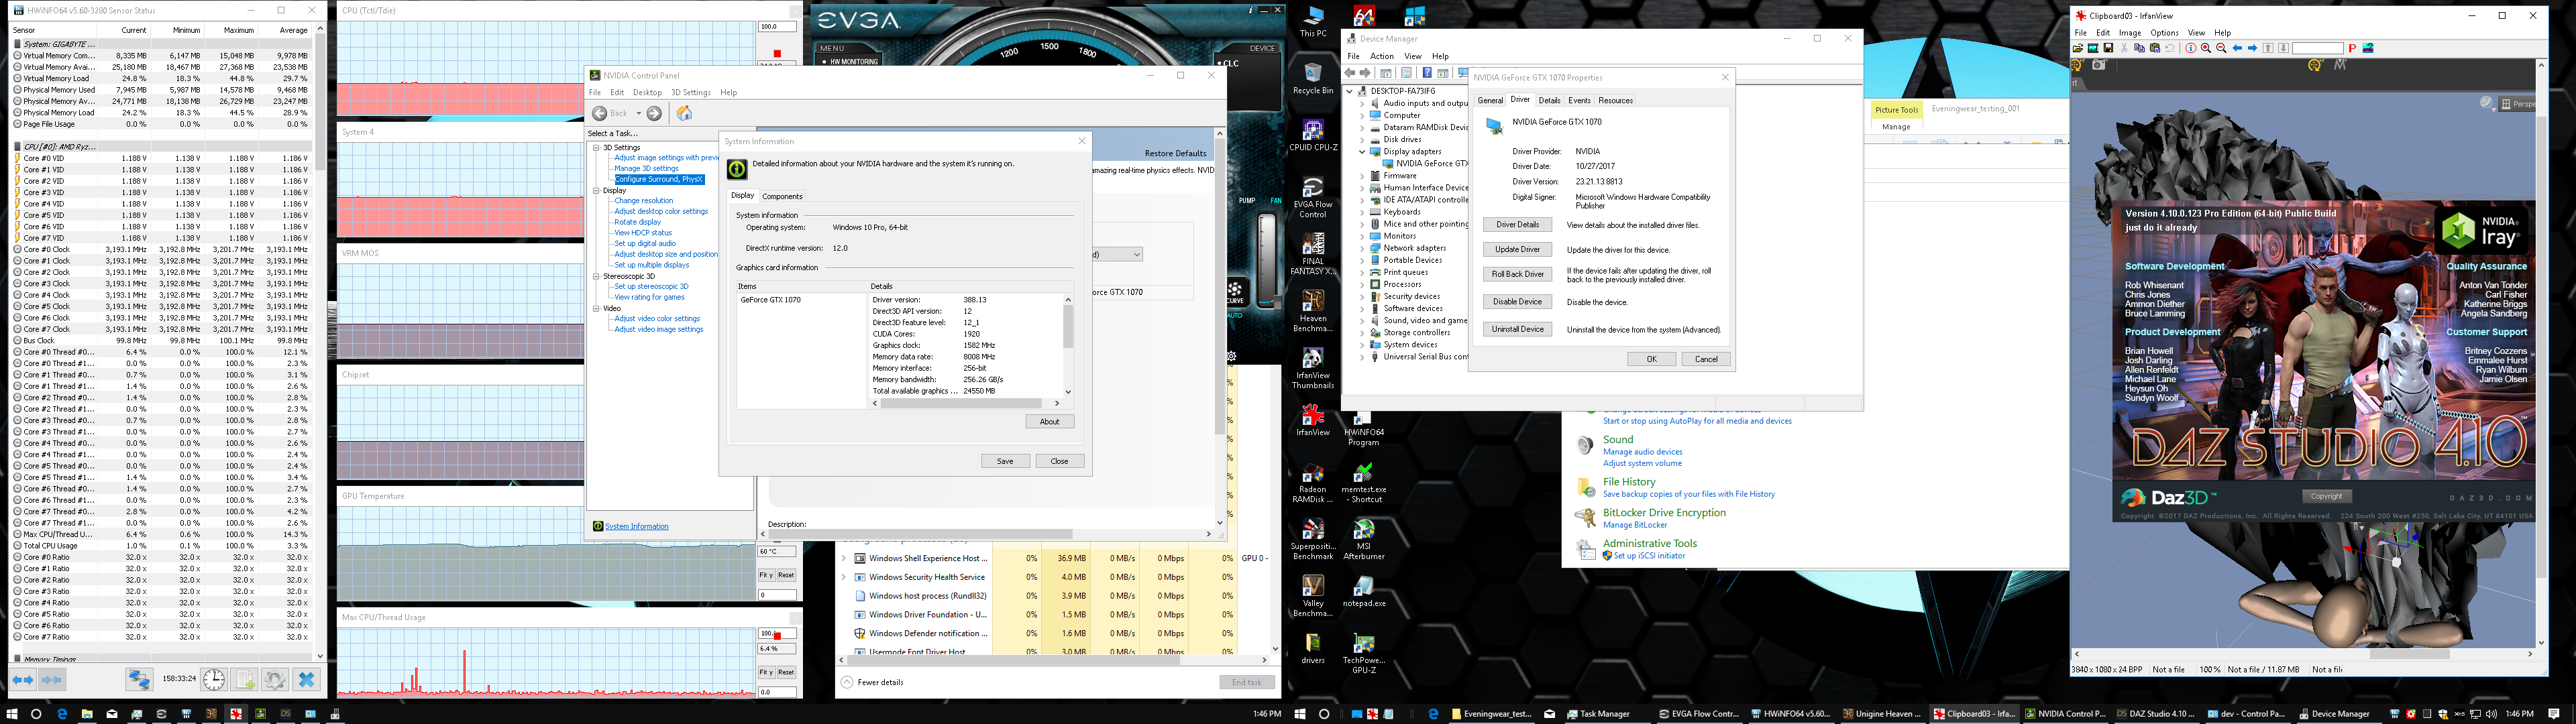Click the IrfanView save floppy icon
Screen dimensions: 2576x724
click(x=2109, y=48)
